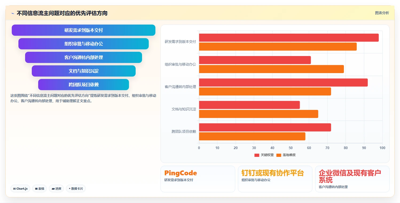This screenshot has width=400, height=203.
Task: Click the title 不同信息流主问题对应的优先评估方向
Action: pos(62,13)
